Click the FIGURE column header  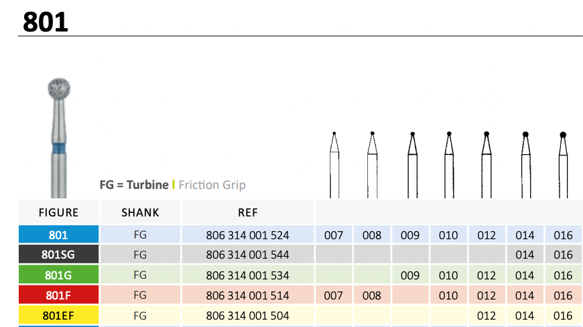click(x=58, y=213)
